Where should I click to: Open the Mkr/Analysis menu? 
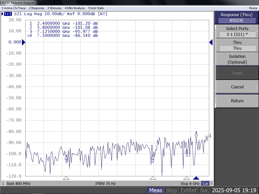(x=75, y=8)
